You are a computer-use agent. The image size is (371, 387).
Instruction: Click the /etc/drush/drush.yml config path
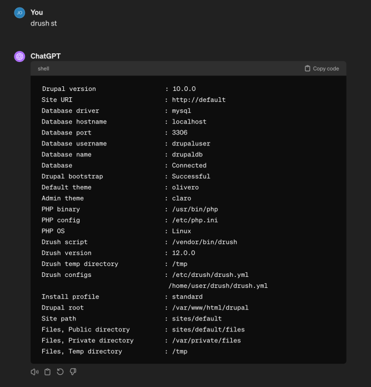(x=210, y=275)
